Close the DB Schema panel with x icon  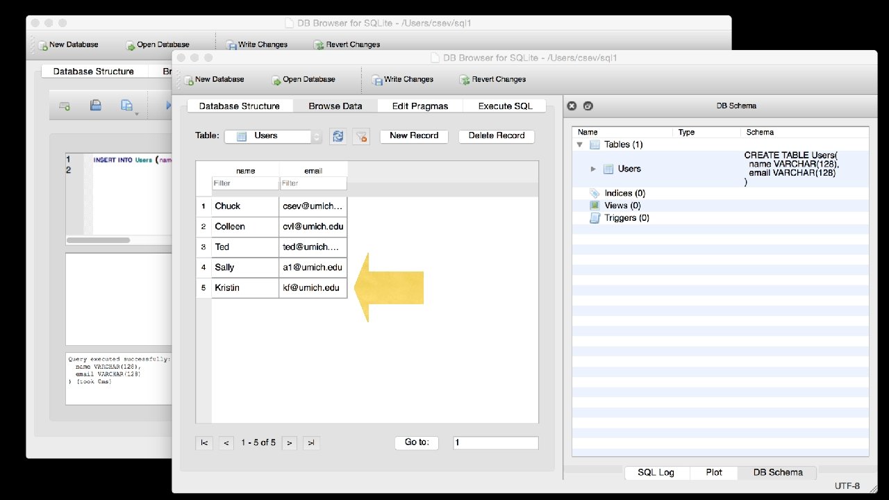(572, 106)
